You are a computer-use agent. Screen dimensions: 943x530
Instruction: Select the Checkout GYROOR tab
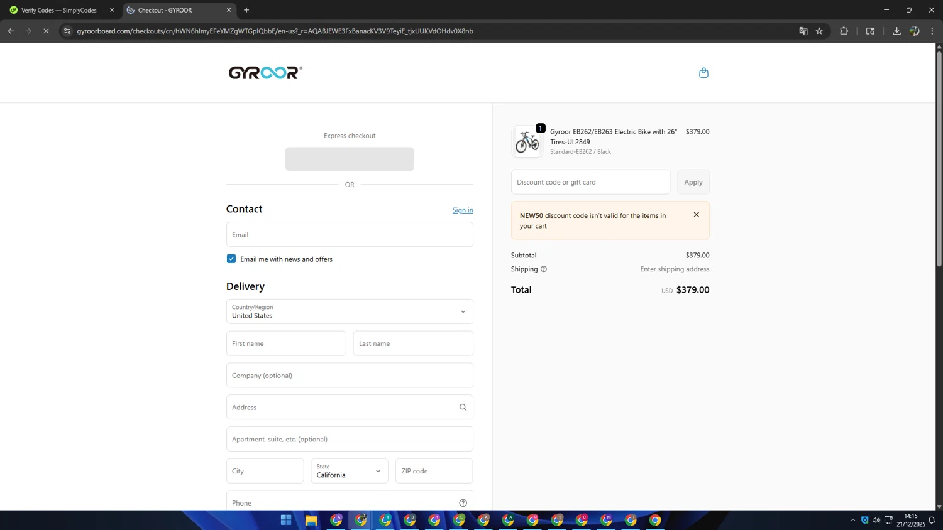coord(178,10)
